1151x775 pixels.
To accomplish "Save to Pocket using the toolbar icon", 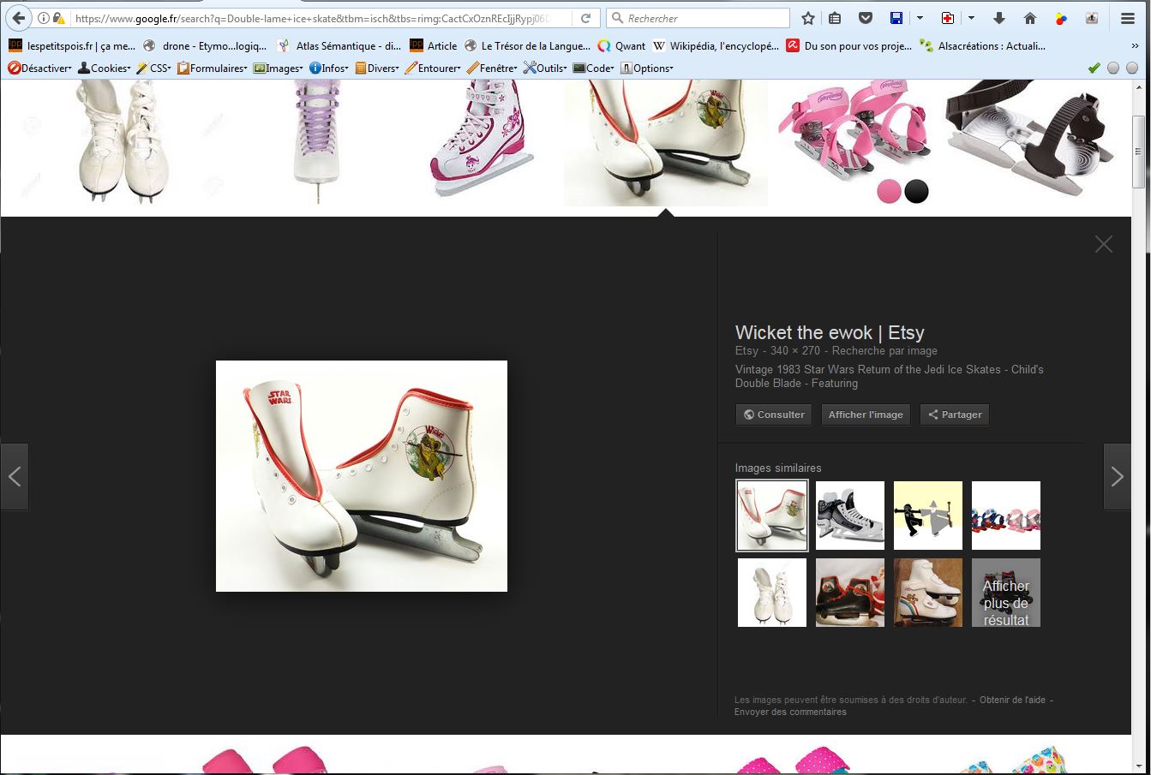I will coord(866,18).
